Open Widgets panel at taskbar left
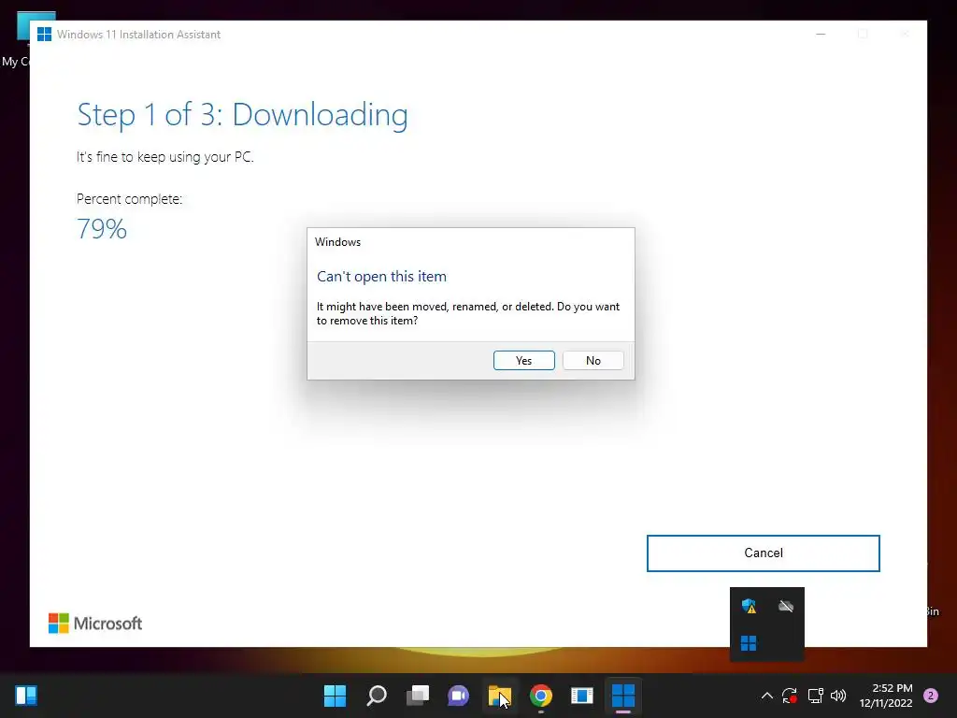The height and width of the screenshot is (718, 957). click(26, 696)
